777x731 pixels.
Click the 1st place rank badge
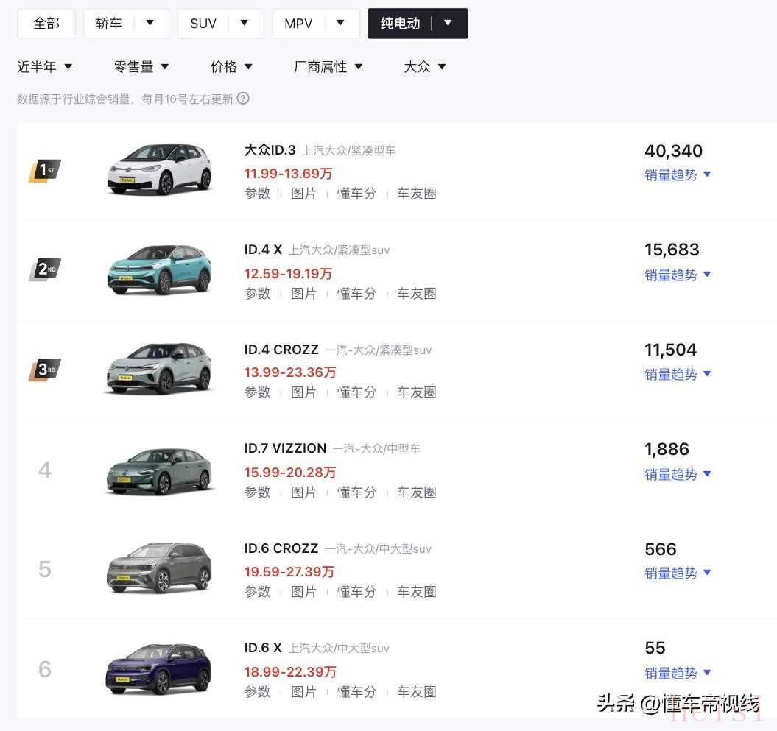pos(45,171)
